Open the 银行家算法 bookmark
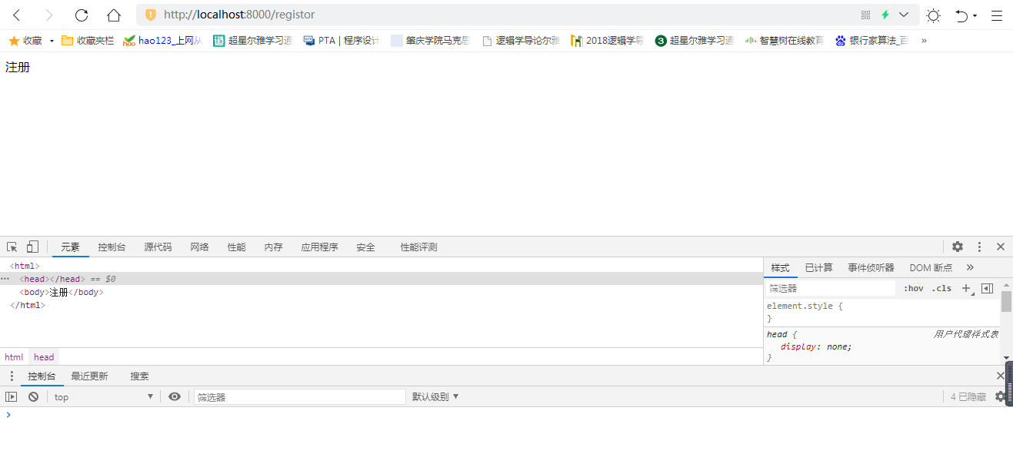The image size is (1013, 454). 871,41
